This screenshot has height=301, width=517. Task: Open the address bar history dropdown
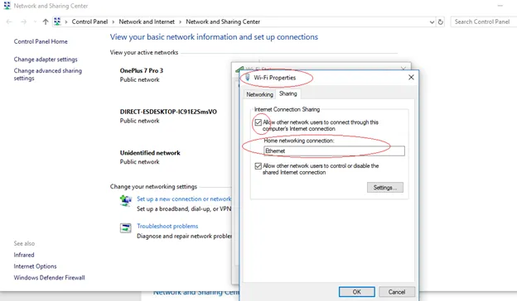point(432,22)
